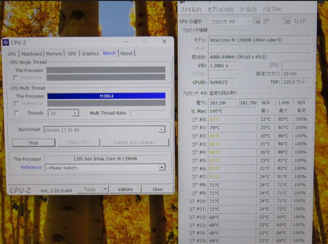Image resolution: width=328 pixels, height=244 pixels.
Task: Open the ヘルプ(H) menu in Core Temp
Action: pyautogui.click(x=272, y=9)
